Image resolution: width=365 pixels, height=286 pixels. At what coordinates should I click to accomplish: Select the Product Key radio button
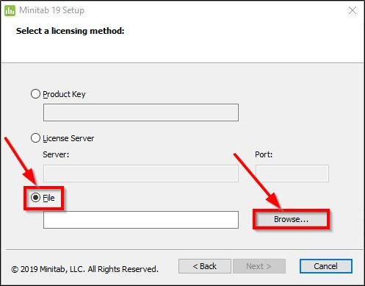35,94
